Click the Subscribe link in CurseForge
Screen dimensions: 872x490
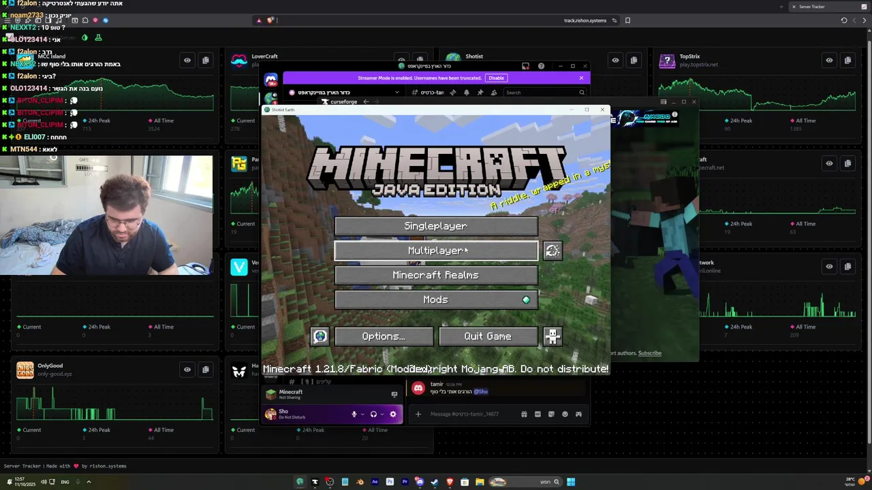pyautogui.click(x=649, y=353)
